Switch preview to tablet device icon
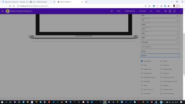Image resolution: width=185 pixels, height=104 pixels. [x=170, y=11]
